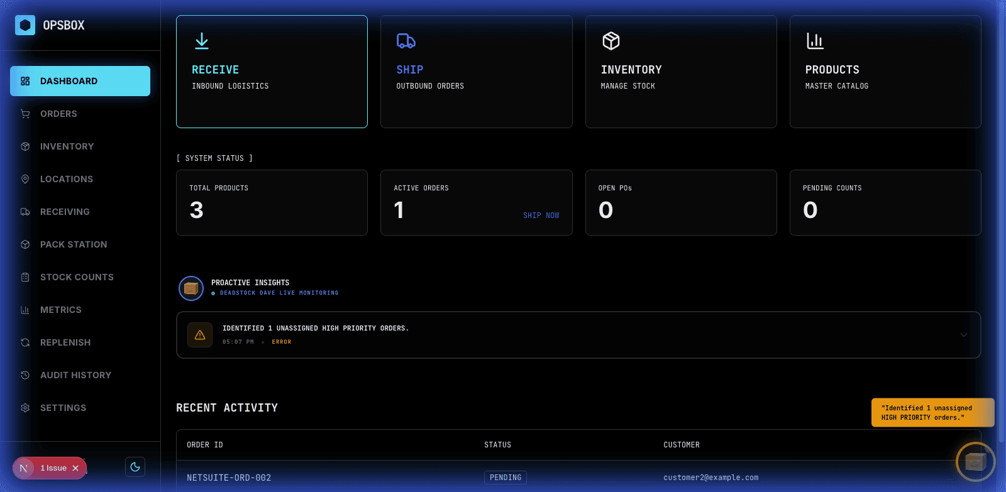This screenshot has height=492, width=1006.
Task: Go to Settings in sidebar
Action: (80, 408)
